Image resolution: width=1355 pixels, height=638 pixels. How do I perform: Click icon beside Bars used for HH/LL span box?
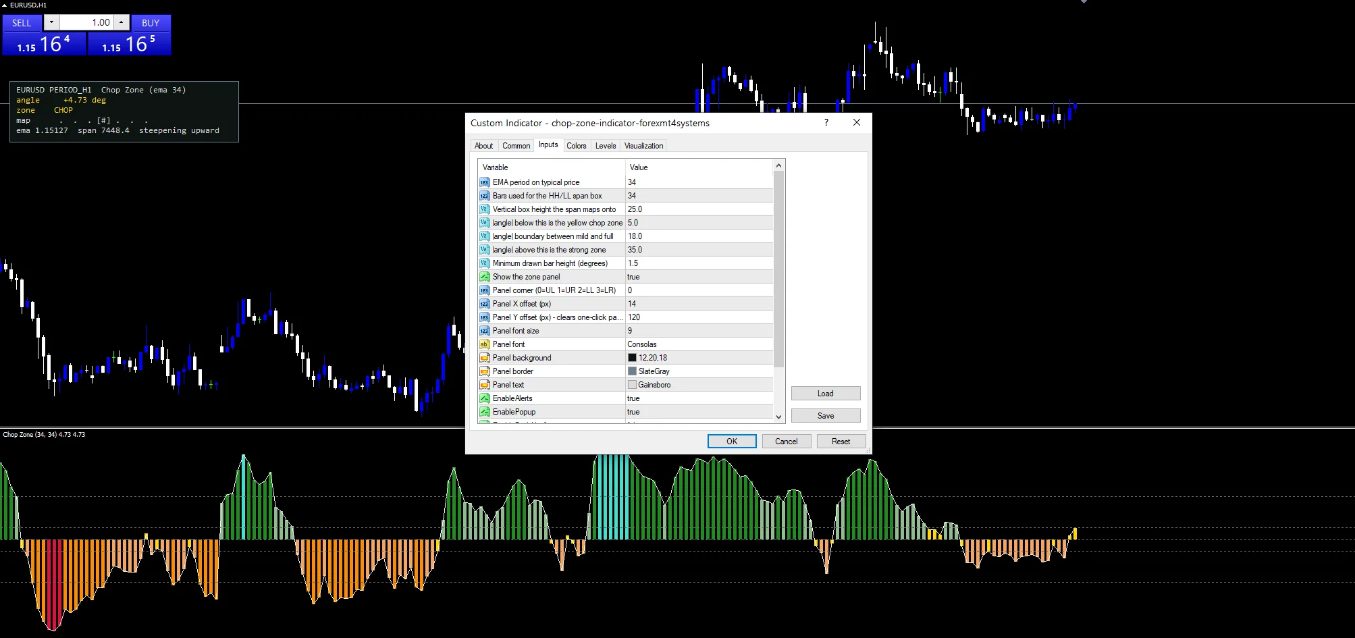click(484, 196)
